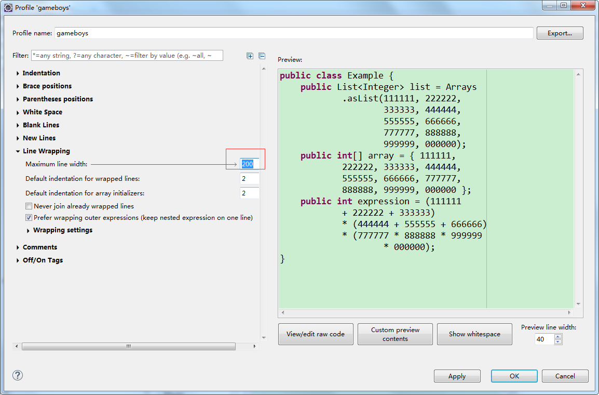Expand the Indentation section

pos(18,73)
